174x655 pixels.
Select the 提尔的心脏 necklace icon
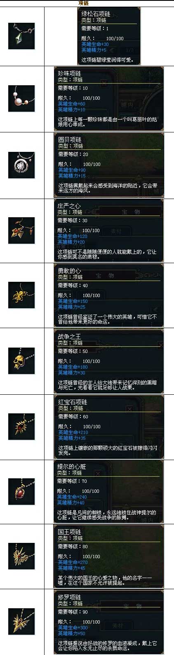pos(21,492)
